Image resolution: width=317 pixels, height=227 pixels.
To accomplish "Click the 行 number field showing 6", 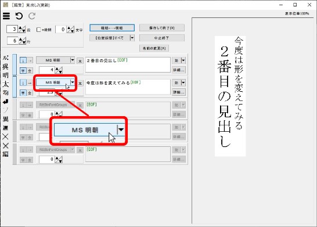I will [x=12, y=41].
